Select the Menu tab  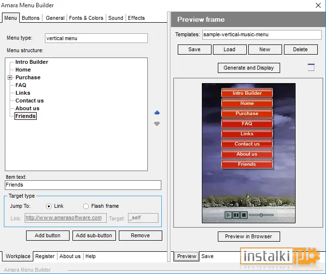coord(11,18)
